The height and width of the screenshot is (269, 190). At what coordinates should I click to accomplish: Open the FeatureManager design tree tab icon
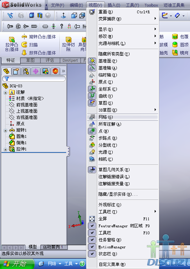[6, 71]
